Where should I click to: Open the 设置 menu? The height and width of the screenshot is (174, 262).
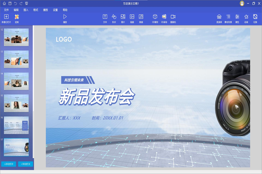(55, 10)
